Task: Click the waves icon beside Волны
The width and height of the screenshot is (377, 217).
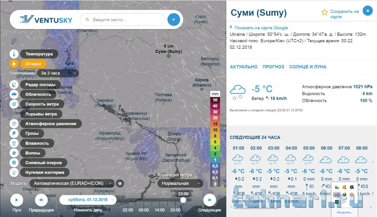Action: coord(14,153)
